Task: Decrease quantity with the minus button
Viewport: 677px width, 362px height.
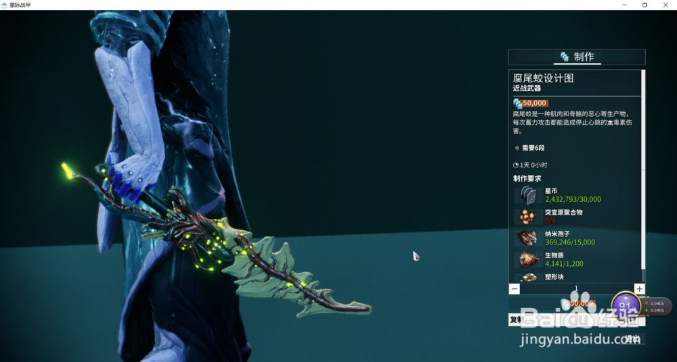Action: point(515,289)
